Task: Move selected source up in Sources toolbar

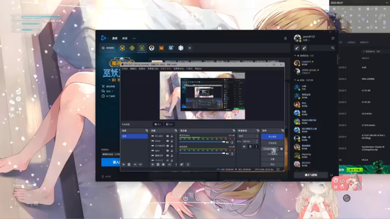Action: pos(169,164)
